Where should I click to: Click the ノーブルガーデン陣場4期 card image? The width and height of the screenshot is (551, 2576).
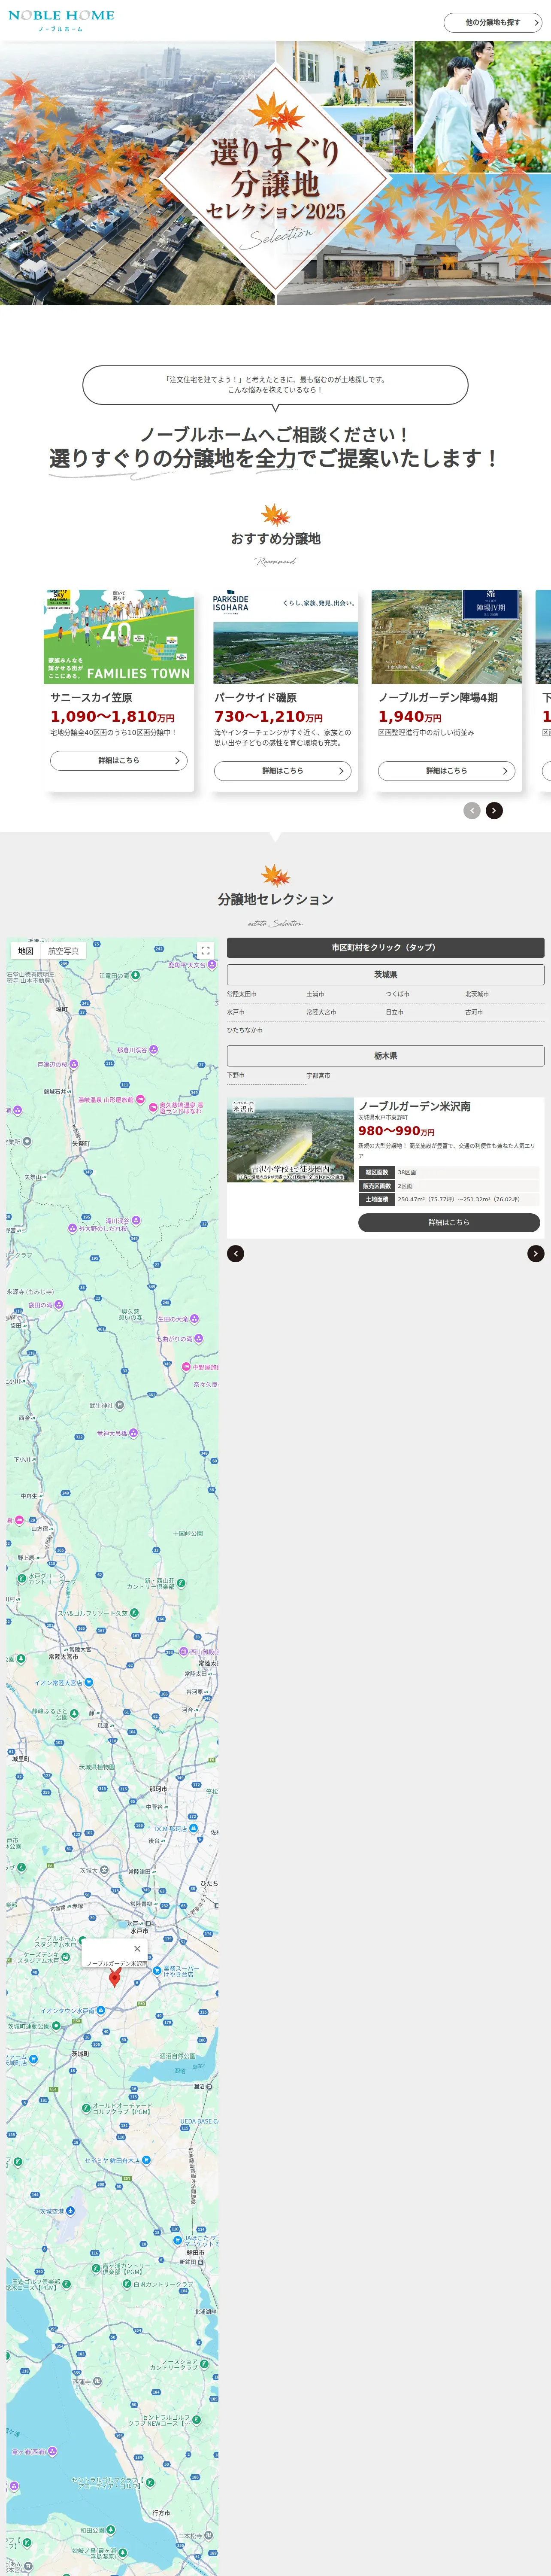447,637
